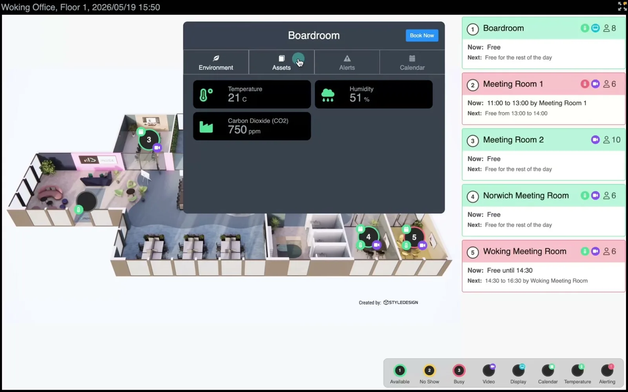This screenshot has height=392, width=628.
Task: Switch to the Calendar tab in Boardroom panel
Action: (x=412, y=62)
